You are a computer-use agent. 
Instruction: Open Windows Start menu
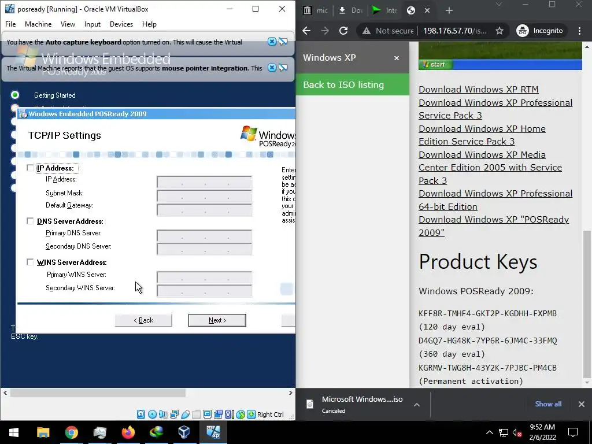point(14,432)
